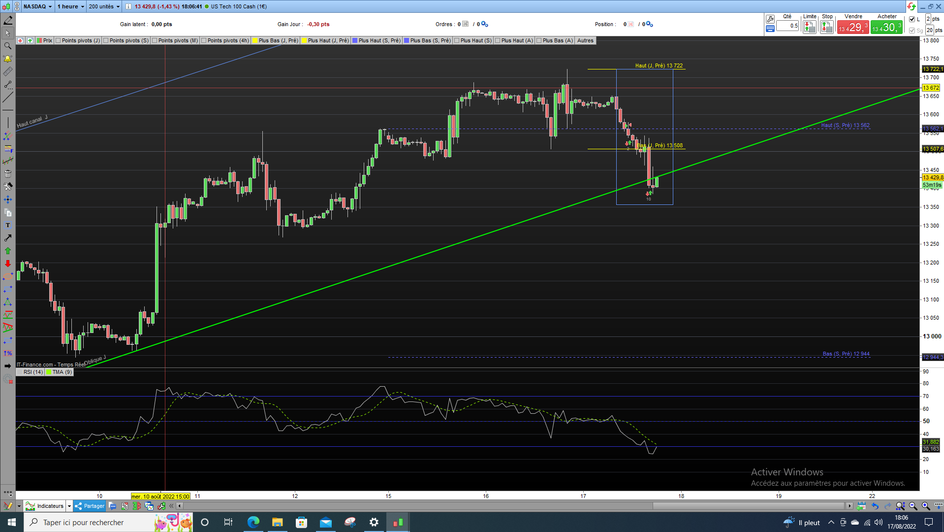Screen dimensions: 944x532
Task: Click the Plus Bas (S, Pré) blue swatch
Action: pyautogui.click(x=407, y=40)
